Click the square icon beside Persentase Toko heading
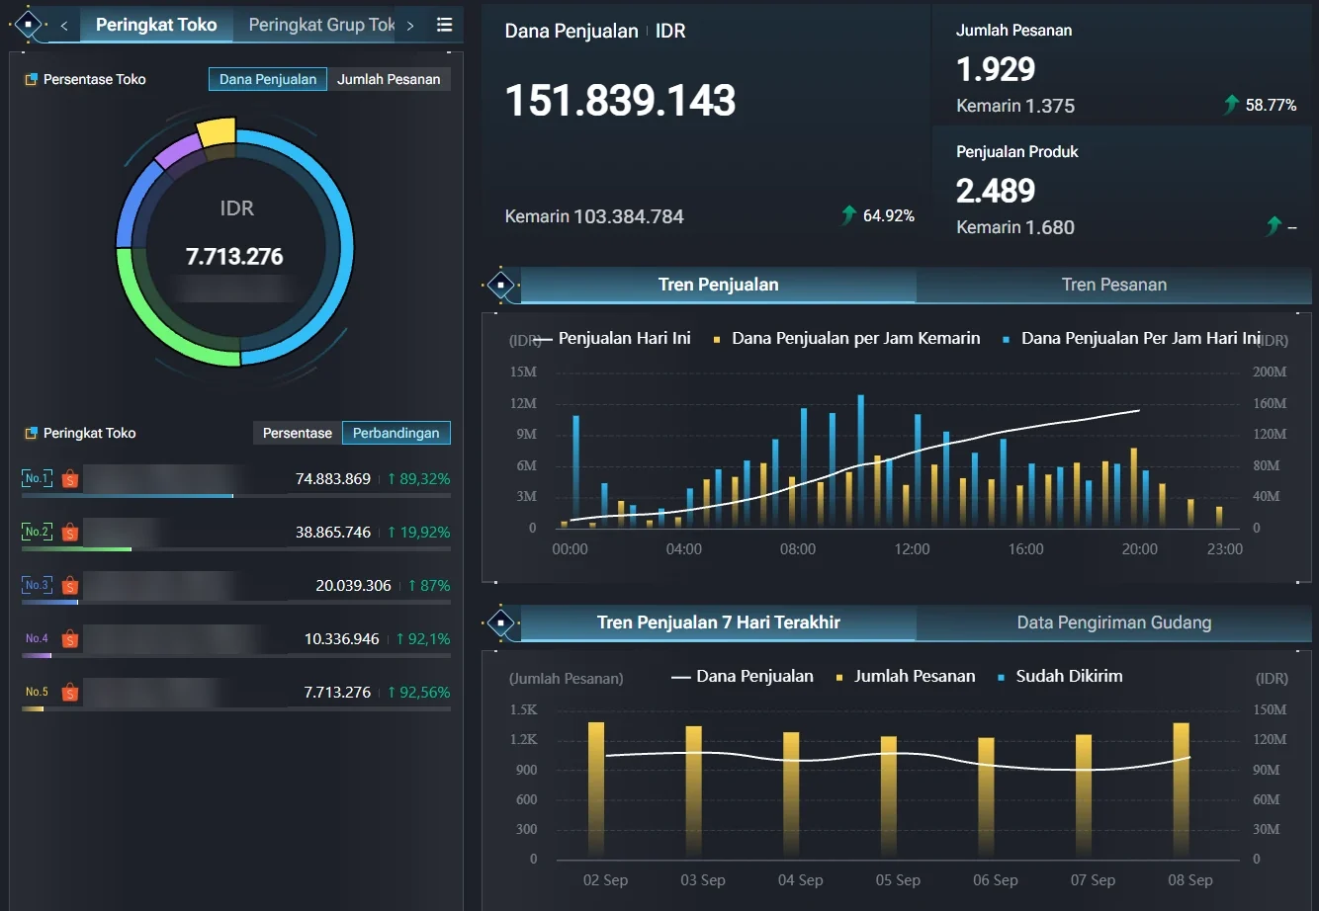This screenshot has width=1319, height=911. tap(31, 79)
